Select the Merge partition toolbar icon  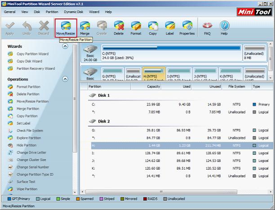tap(85, 28)
